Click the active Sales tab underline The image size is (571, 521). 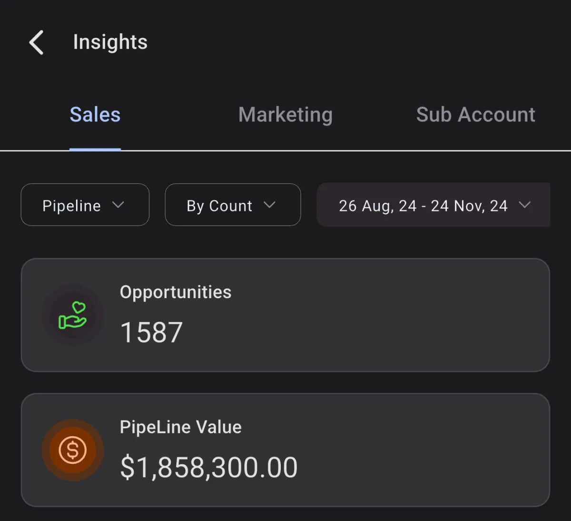[95, 149]
